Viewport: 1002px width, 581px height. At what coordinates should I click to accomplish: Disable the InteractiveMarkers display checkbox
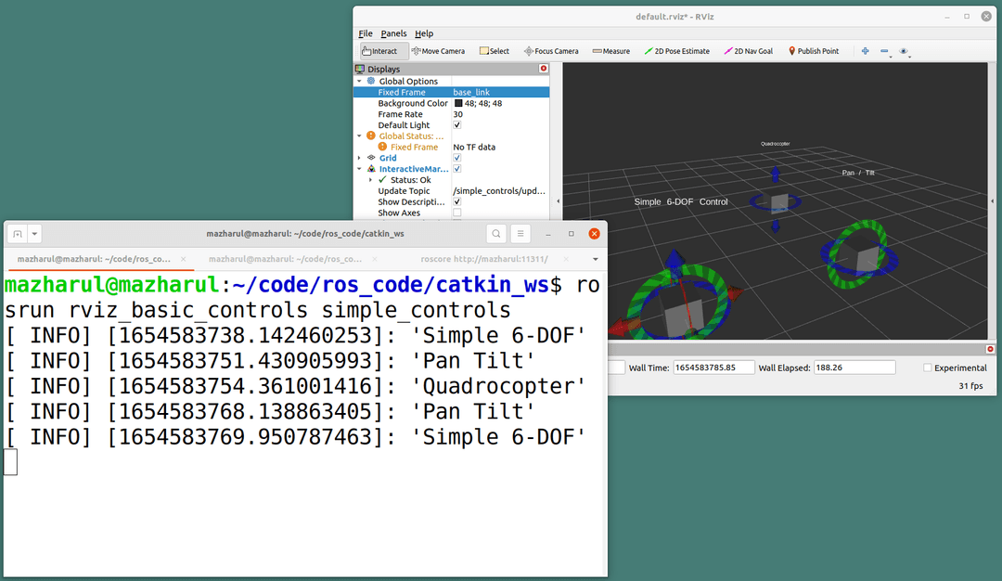(x=456, y=169)
